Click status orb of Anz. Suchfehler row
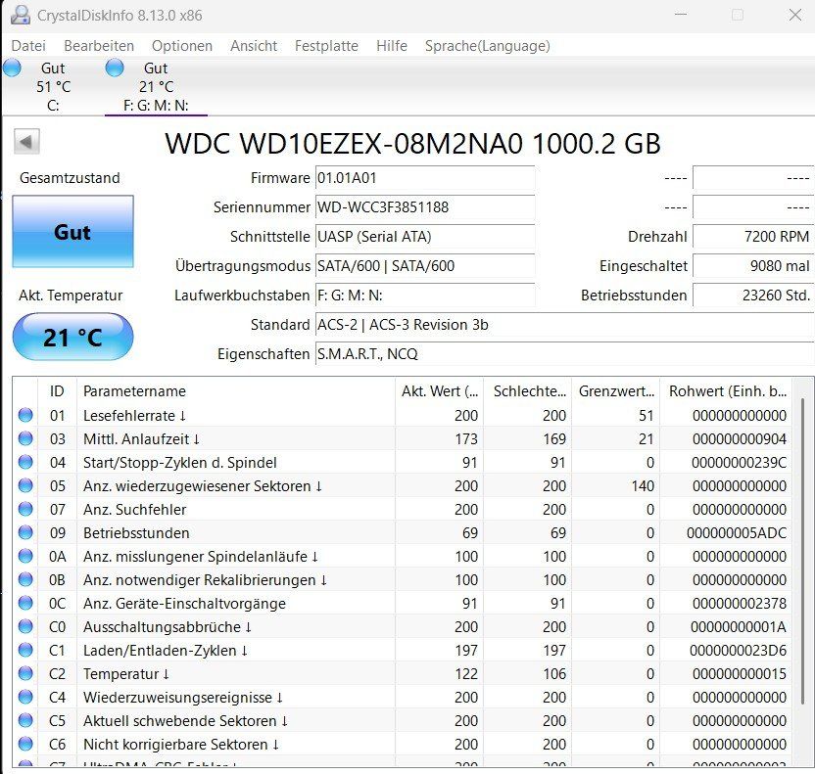Screen dimensions: 815x774 (x=25, y=509)
